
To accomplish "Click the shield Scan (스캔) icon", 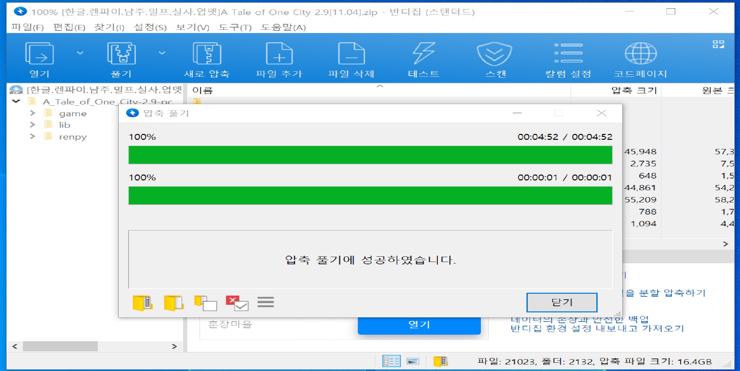I will tap(494, 54).
